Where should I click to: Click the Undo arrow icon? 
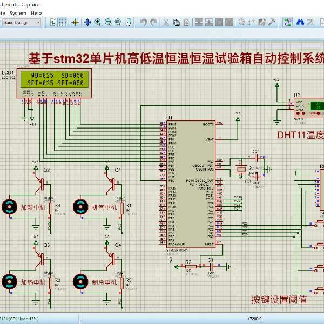pos(144,22)
